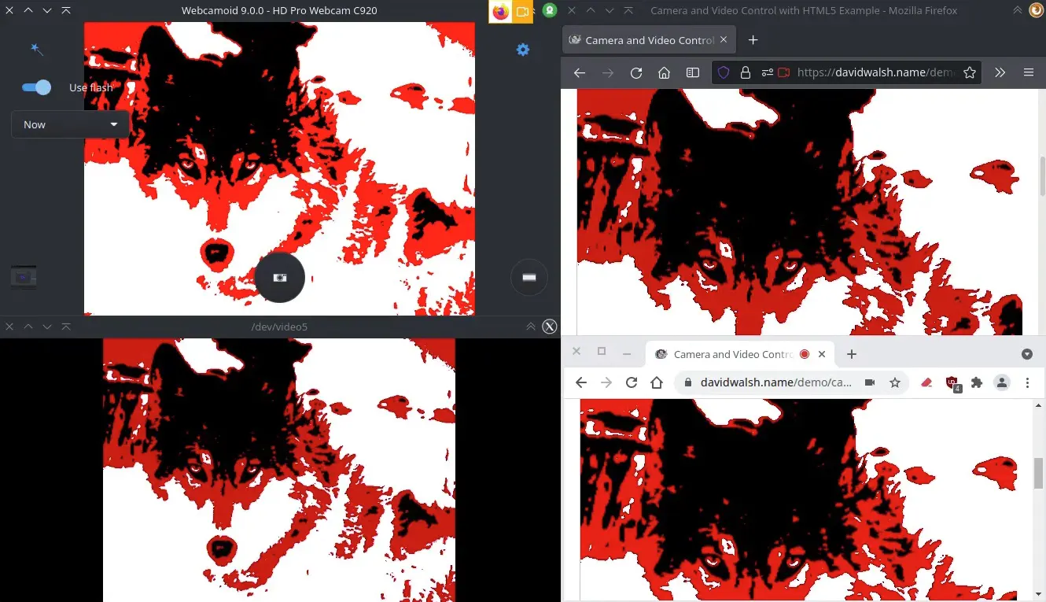
Task: Open Chrome three-dot menu
Action: pyautogui.click(x=1027, y=382)
